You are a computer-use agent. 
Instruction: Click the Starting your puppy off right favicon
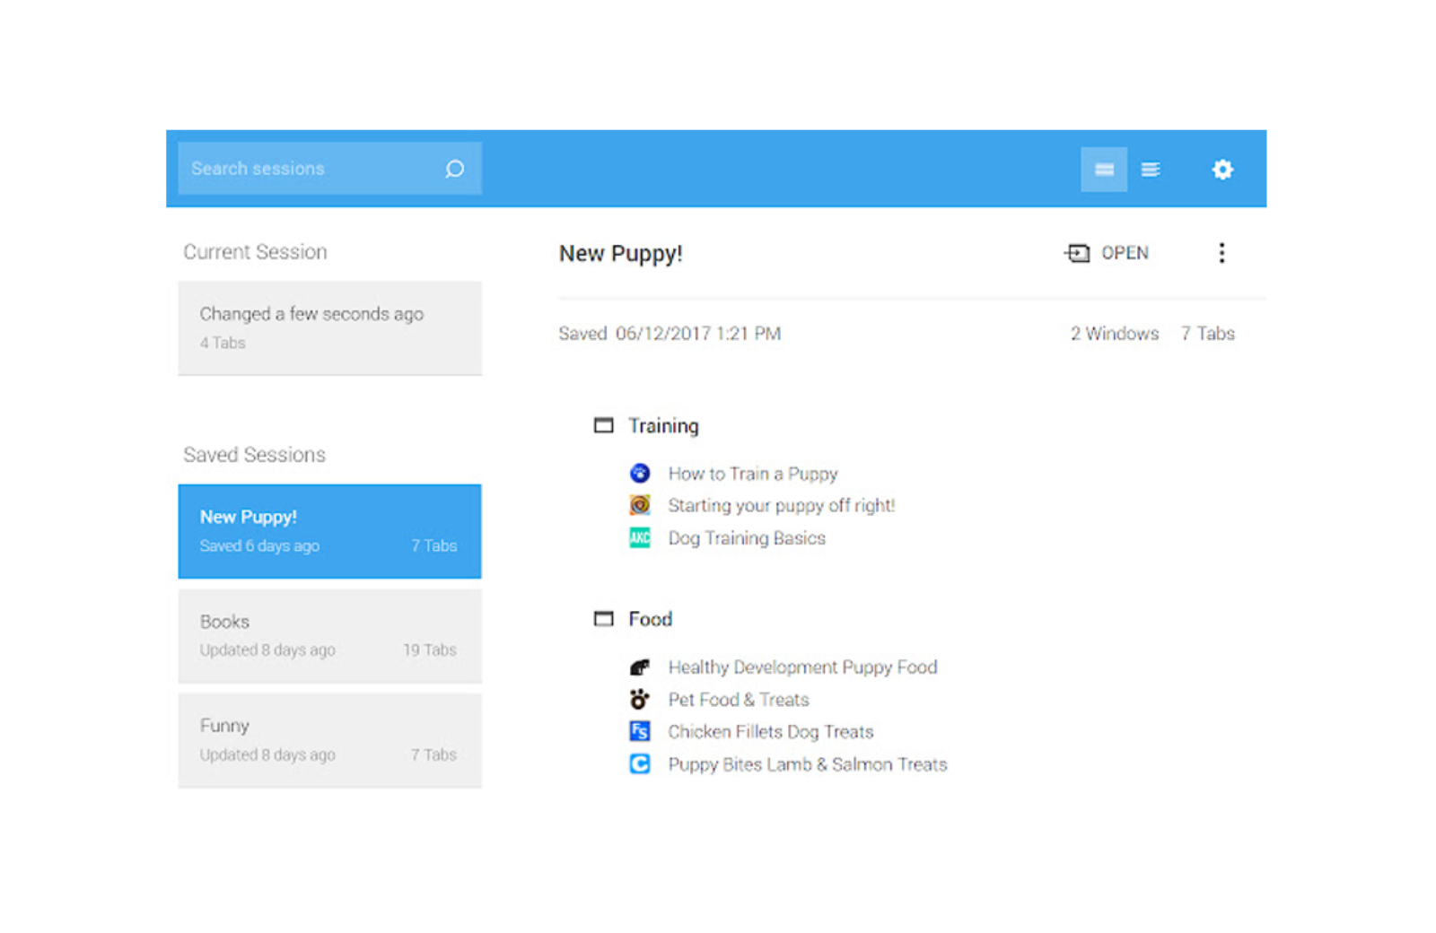pyautogui.click(x=640, y=505)
